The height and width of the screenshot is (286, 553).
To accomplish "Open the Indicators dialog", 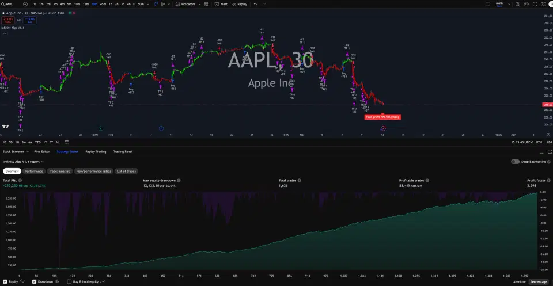I will [x=185, y=4].
